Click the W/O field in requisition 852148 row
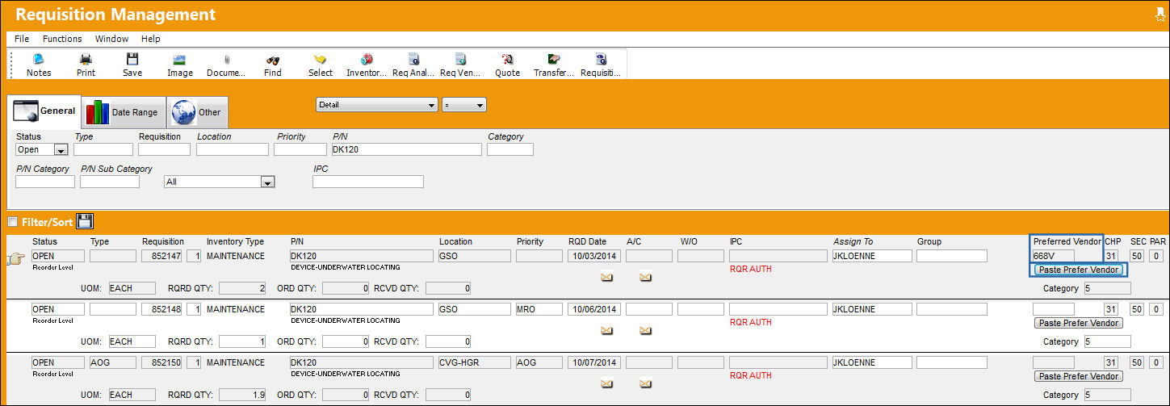This screenshot has height=406, width=1170. pyautogui.click(x=699, y=309)
